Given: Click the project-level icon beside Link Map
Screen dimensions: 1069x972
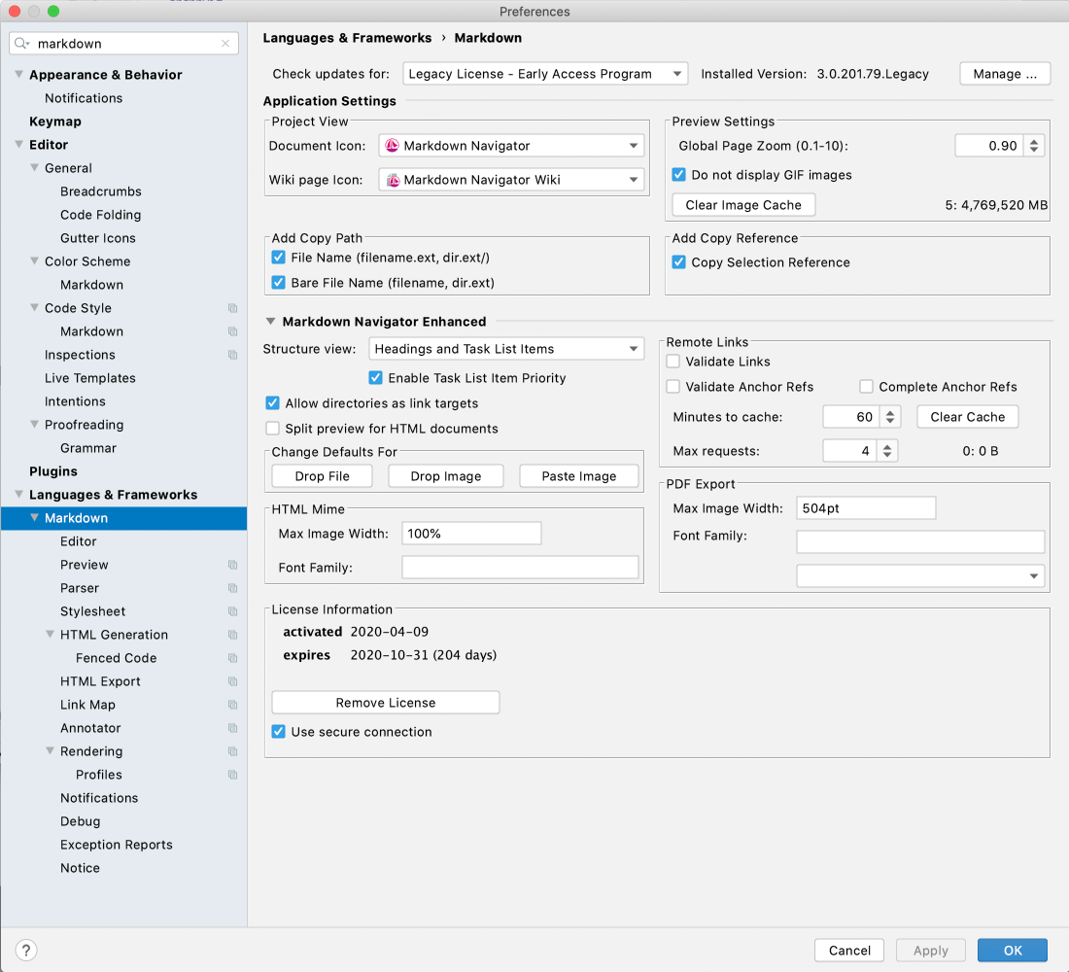Looking at the screenshot, I should pyautogui.click(x=232, y=705).
